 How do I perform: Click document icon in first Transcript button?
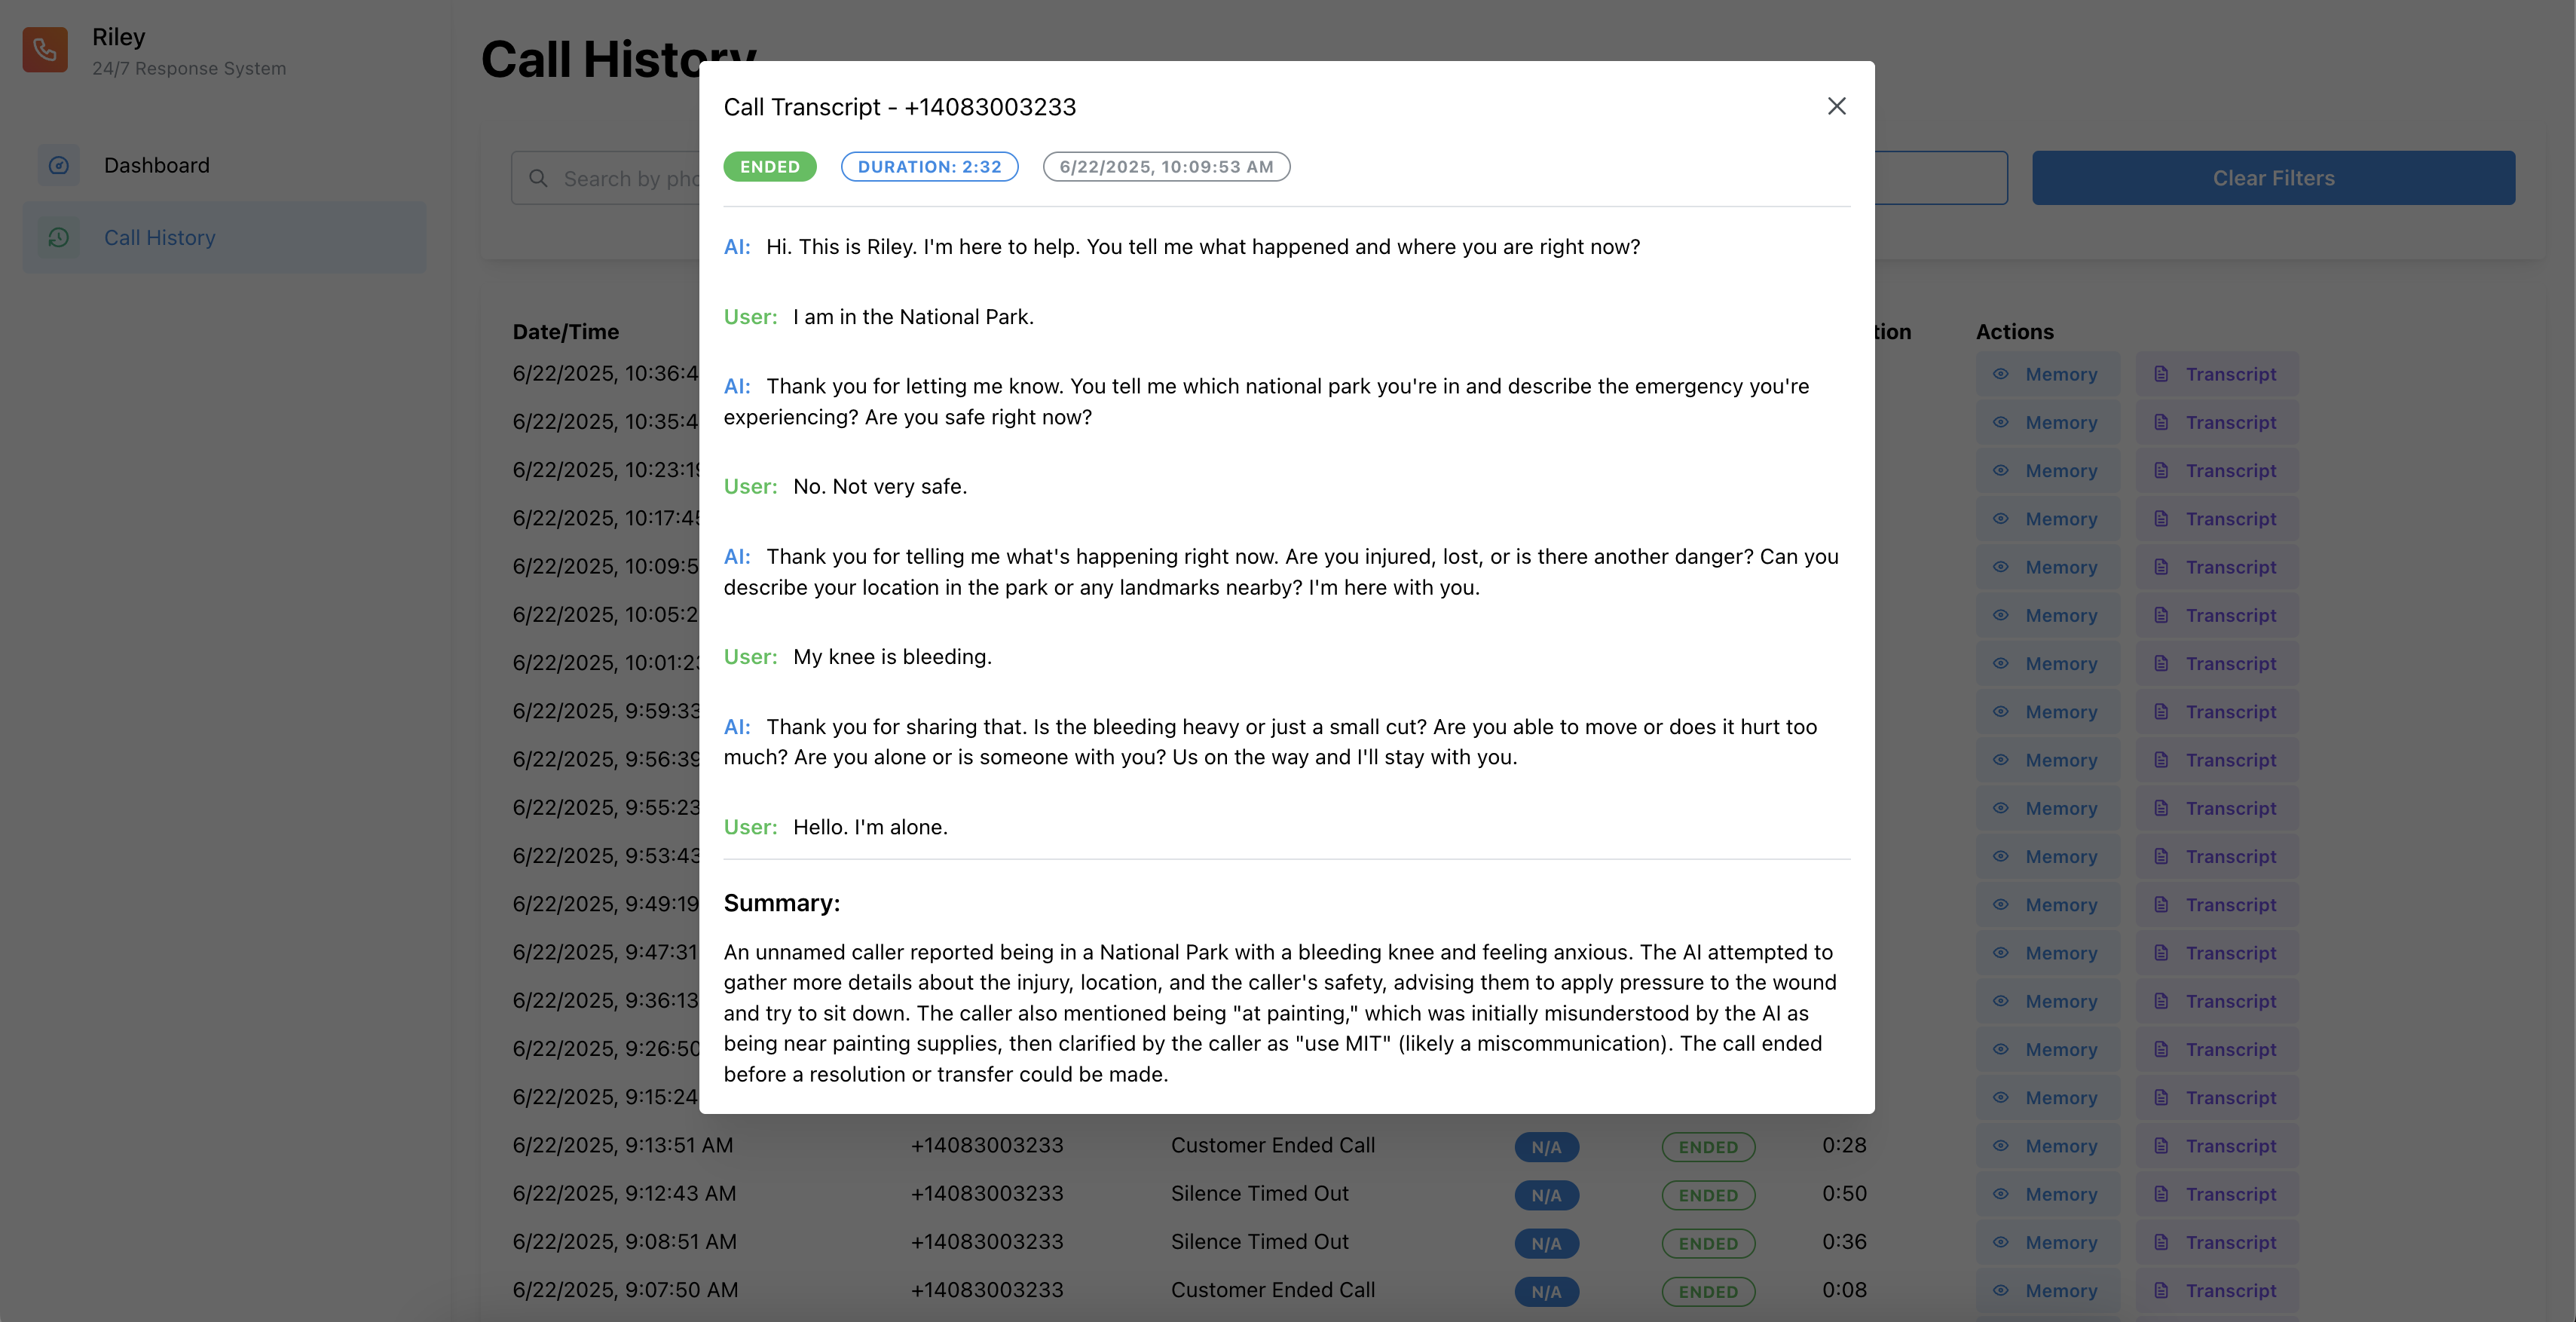pyautogui.click(x=2161, y=374)
